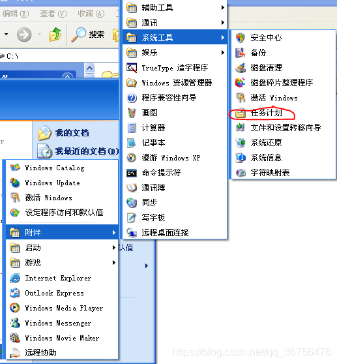Screen dimensions: 337x364
Task: Open Back button dropdown arrow in Explorer
Action: (7, 35)
